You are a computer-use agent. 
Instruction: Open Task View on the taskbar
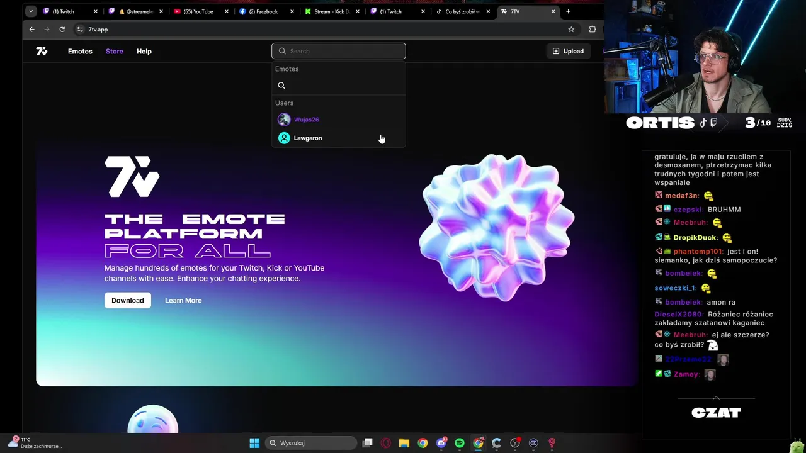368,443
